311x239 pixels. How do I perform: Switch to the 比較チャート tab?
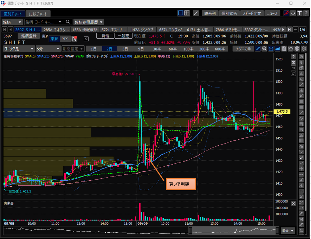[39, 14]
